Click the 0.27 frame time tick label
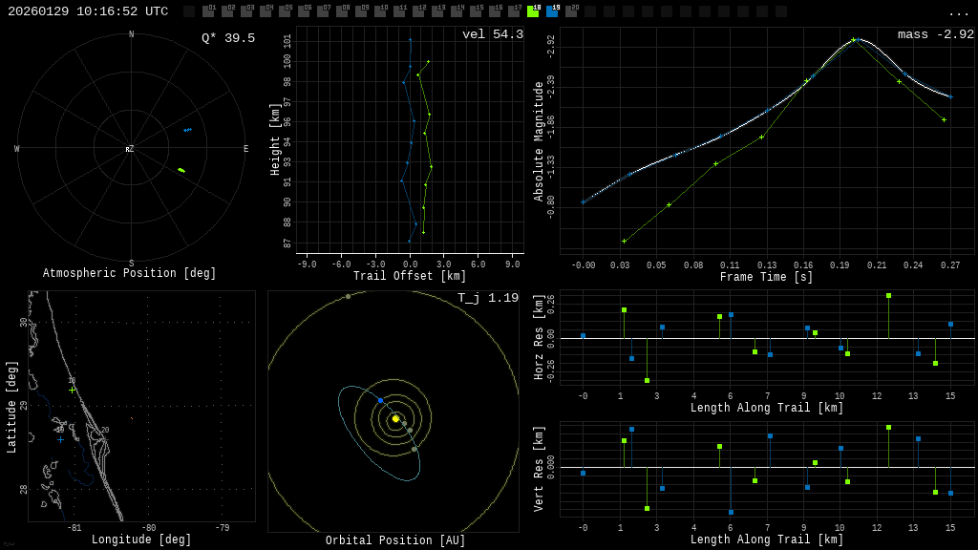The image size is (978, 550). pos(950,265)
